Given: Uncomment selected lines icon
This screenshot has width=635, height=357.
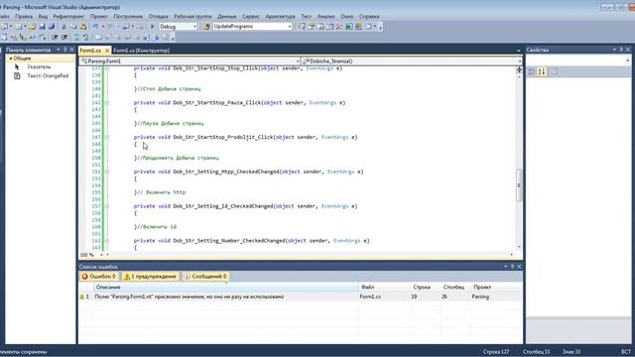Looking at the screenshot, I should tap(86, 38).
